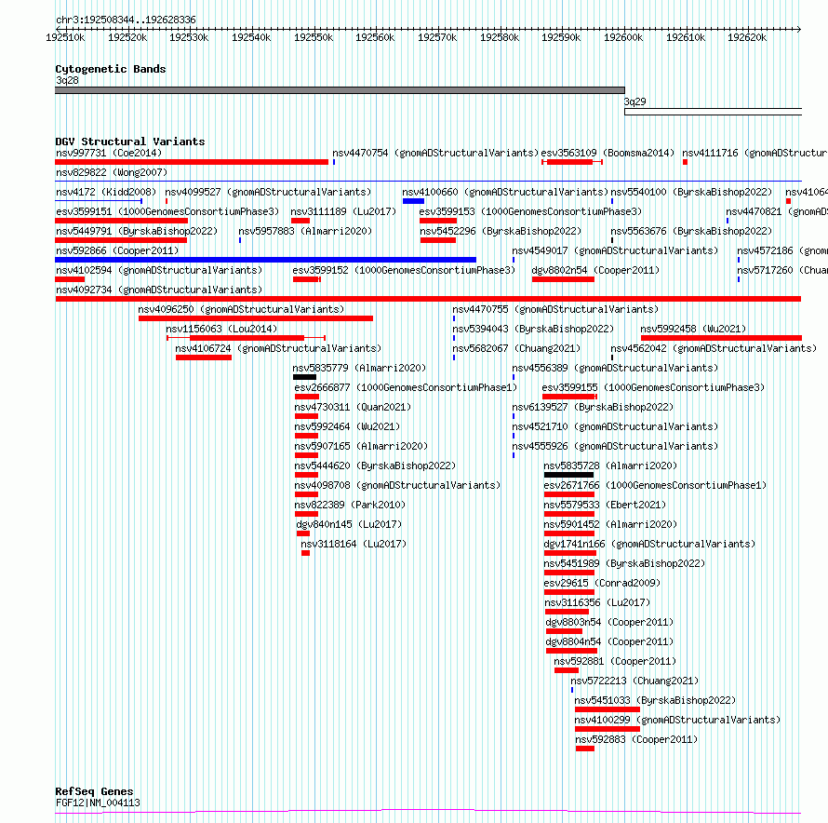Select nsv1156063 (Lou2014) variant
Viewport: 828px width, 823px height.
click(x=221, y=329)
